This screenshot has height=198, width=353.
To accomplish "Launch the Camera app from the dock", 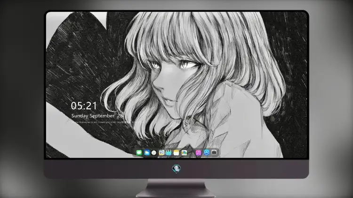I will point(214,152).
